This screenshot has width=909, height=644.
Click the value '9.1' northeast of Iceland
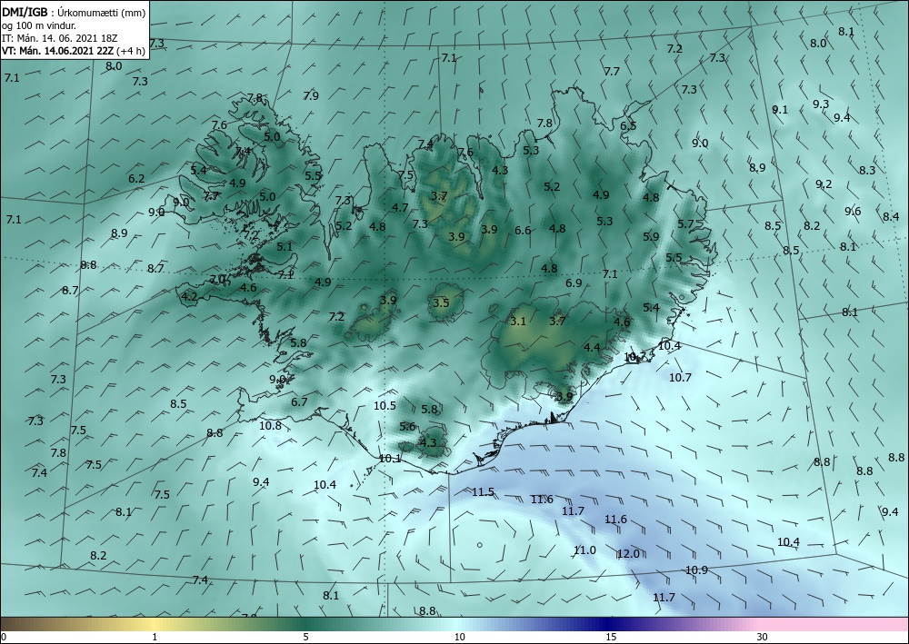[780, 110]
